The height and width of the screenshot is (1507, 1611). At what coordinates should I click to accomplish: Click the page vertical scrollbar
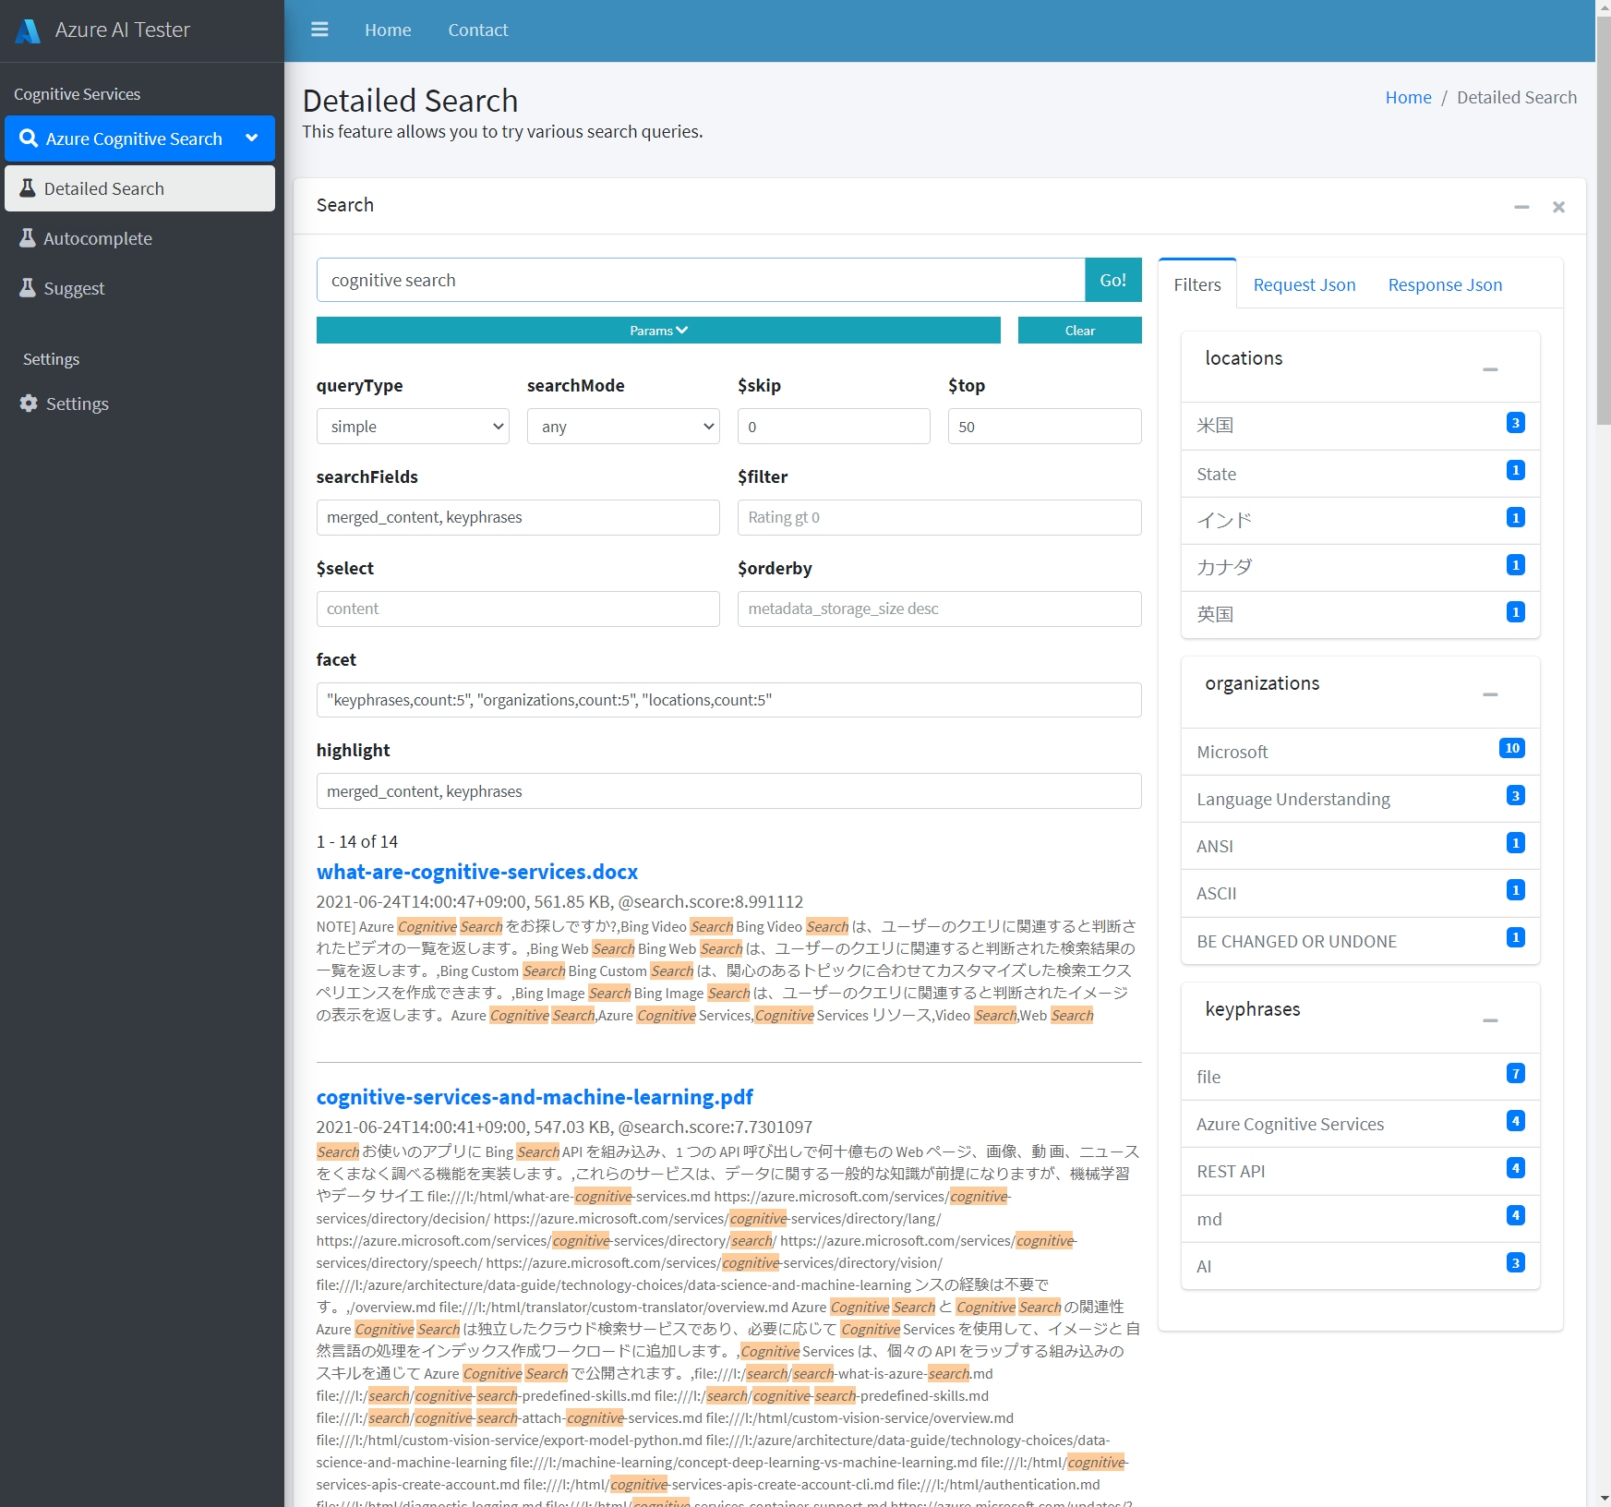(1604, 222)
